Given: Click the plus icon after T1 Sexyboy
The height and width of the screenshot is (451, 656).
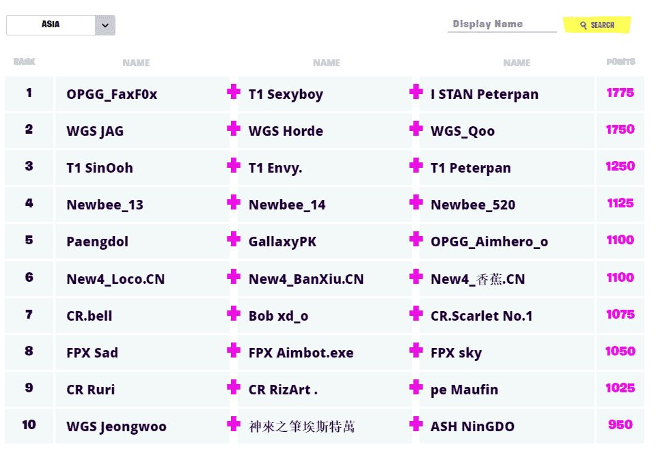Looking at the screenshot, I should 416,92.
